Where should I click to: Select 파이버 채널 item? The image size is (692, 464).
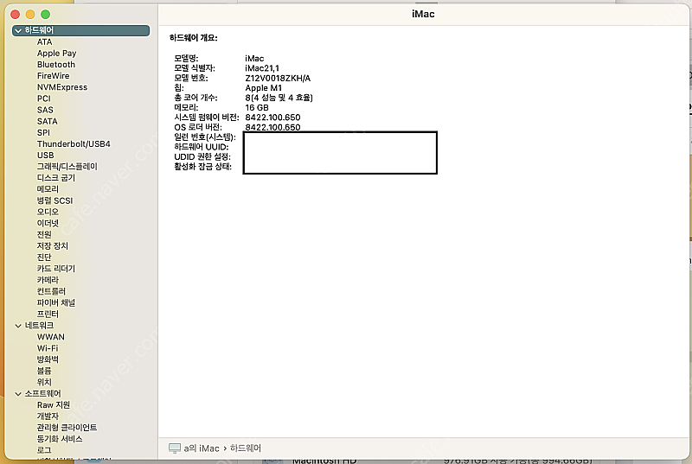(56, 303)
